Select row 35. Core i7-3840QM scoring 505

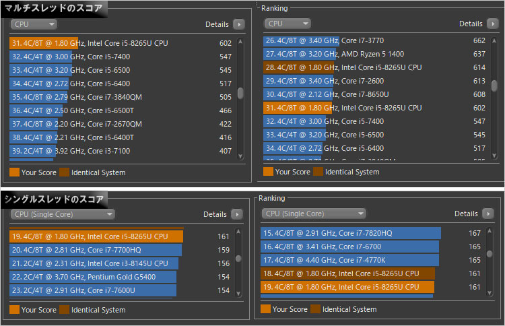[121, 97]
